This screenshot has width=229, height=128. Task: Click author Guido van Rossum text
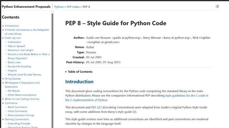[98, 38]
